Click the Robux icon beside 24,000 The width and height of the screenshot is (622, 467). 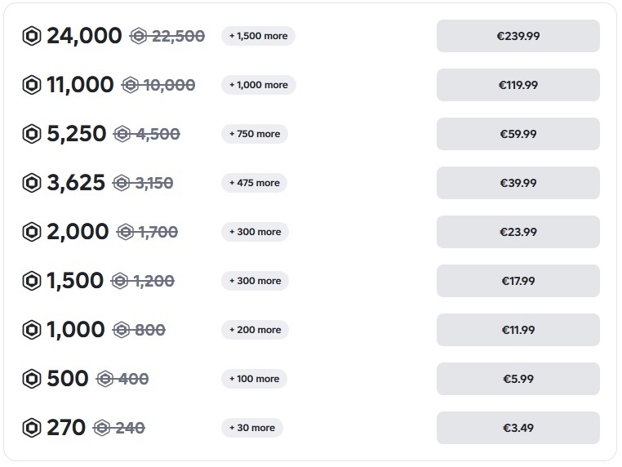point(32,36)
